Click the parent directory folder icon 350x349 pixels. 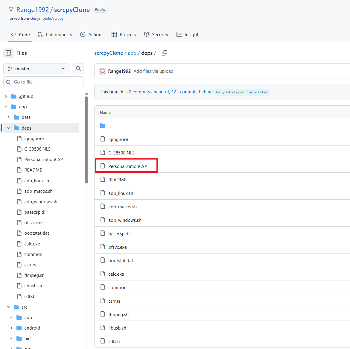[103, 126]
